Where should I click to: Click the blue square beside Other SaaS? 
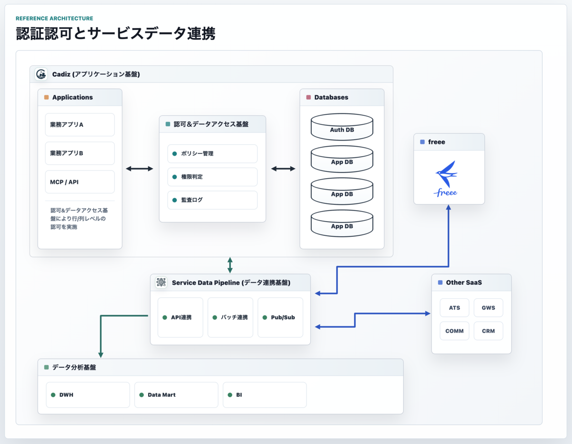[x=440, y=283]
